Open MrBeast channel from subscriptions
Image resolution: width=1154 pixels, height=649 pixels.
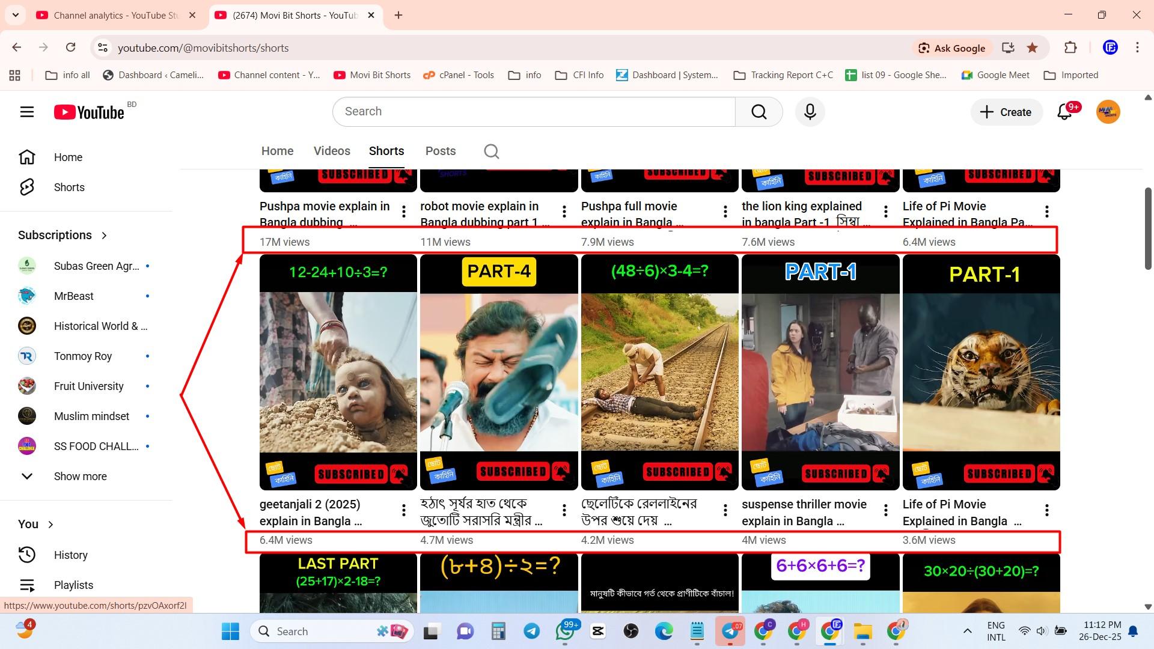73,296
